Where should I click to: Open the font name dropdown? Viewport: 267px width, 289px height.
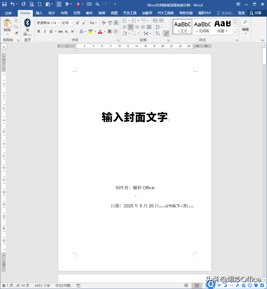59,23
